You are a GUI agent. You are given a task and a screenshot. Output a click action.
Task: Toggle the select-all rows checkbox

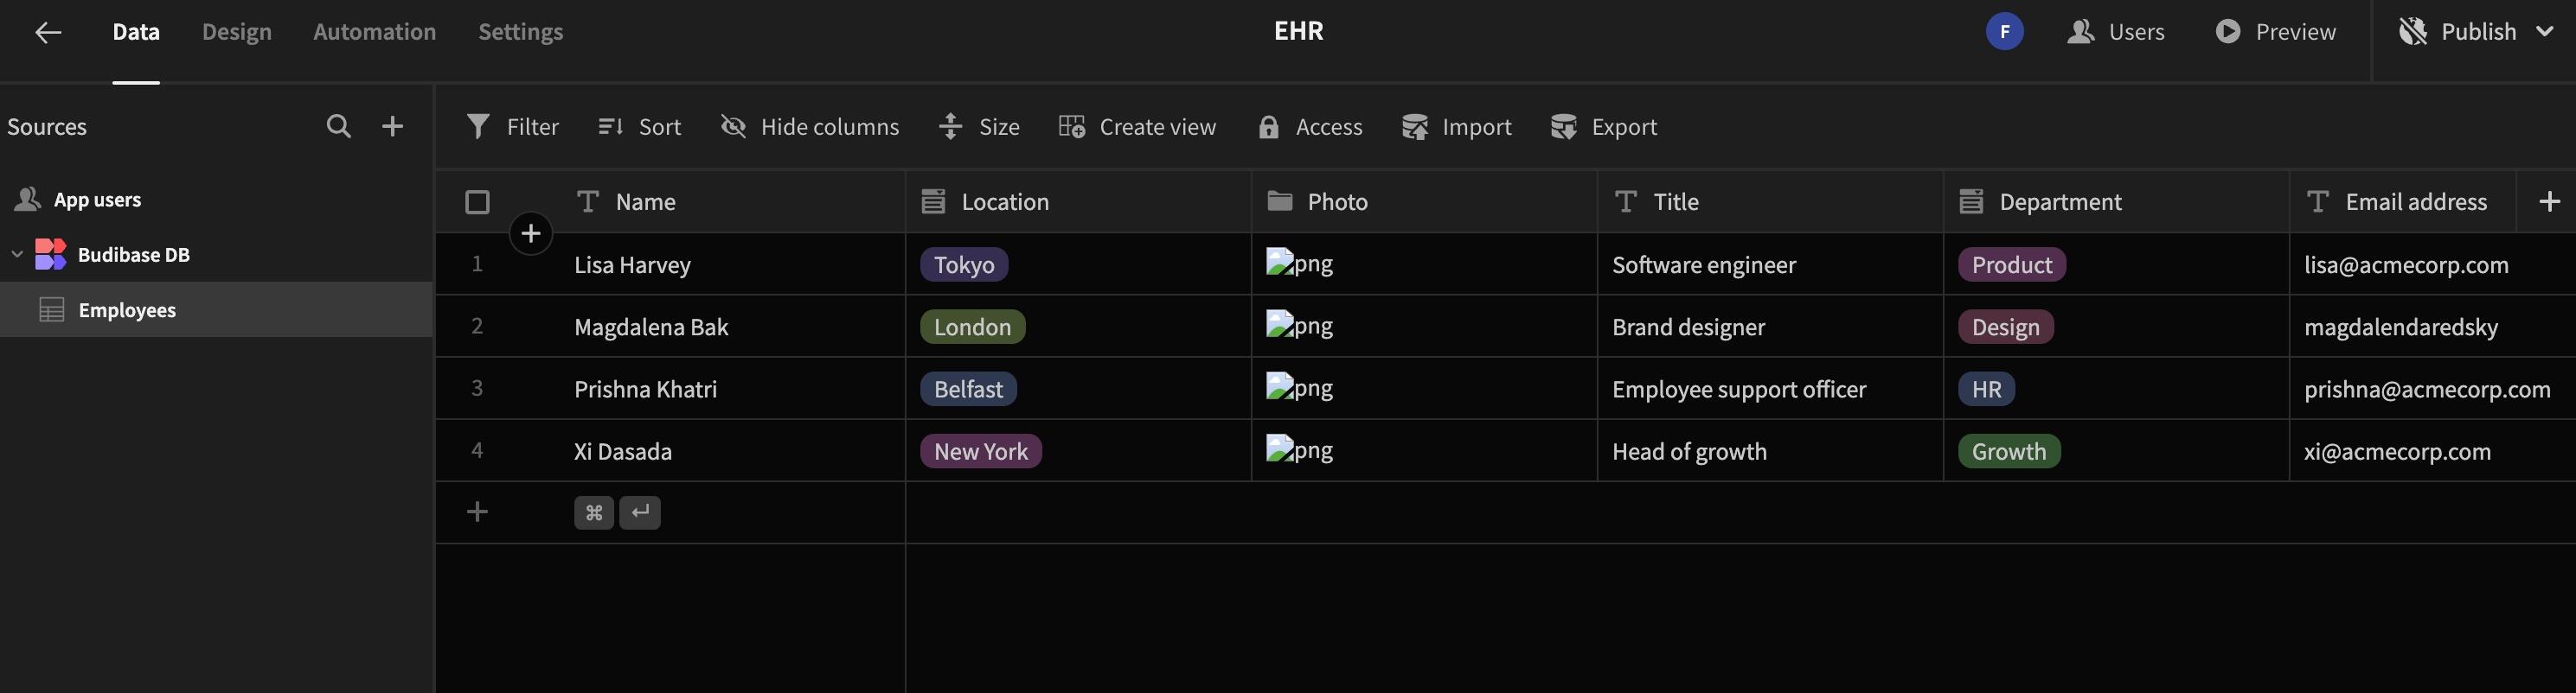pyautogui.click(x=477, y=203)
